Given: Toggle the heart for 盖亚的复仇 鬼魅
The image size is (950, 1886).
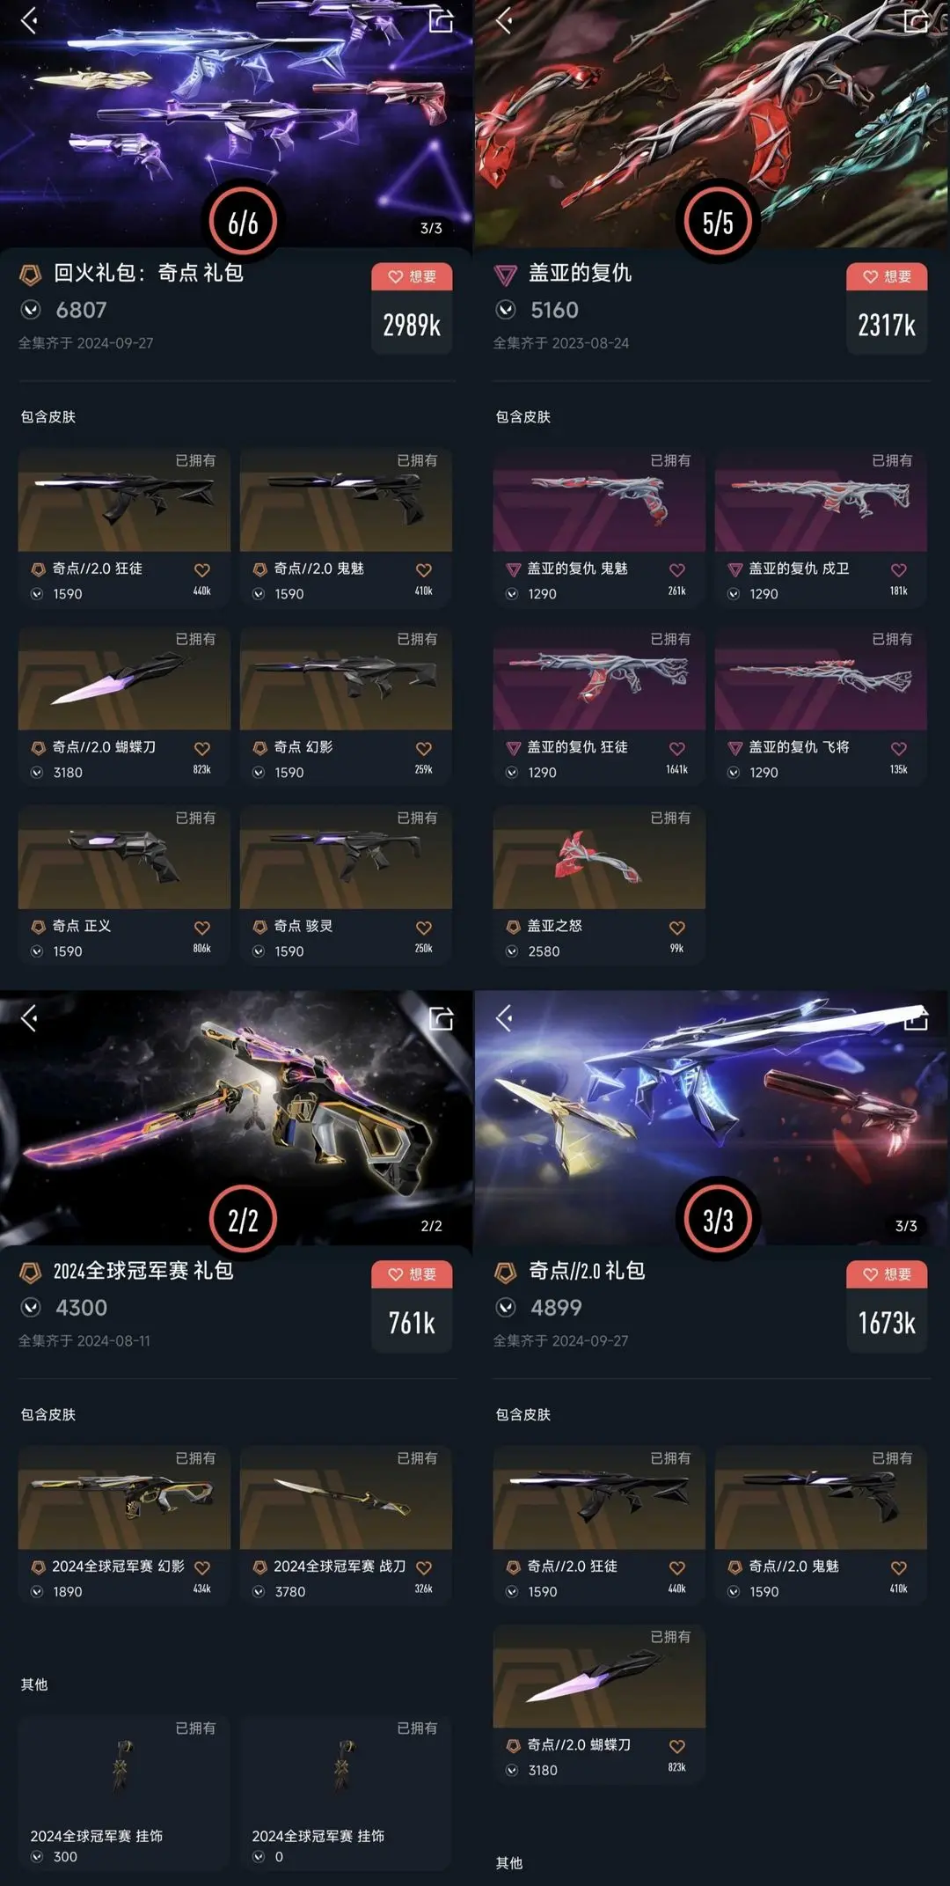Looking at the screenshot, I should [676, 570].
